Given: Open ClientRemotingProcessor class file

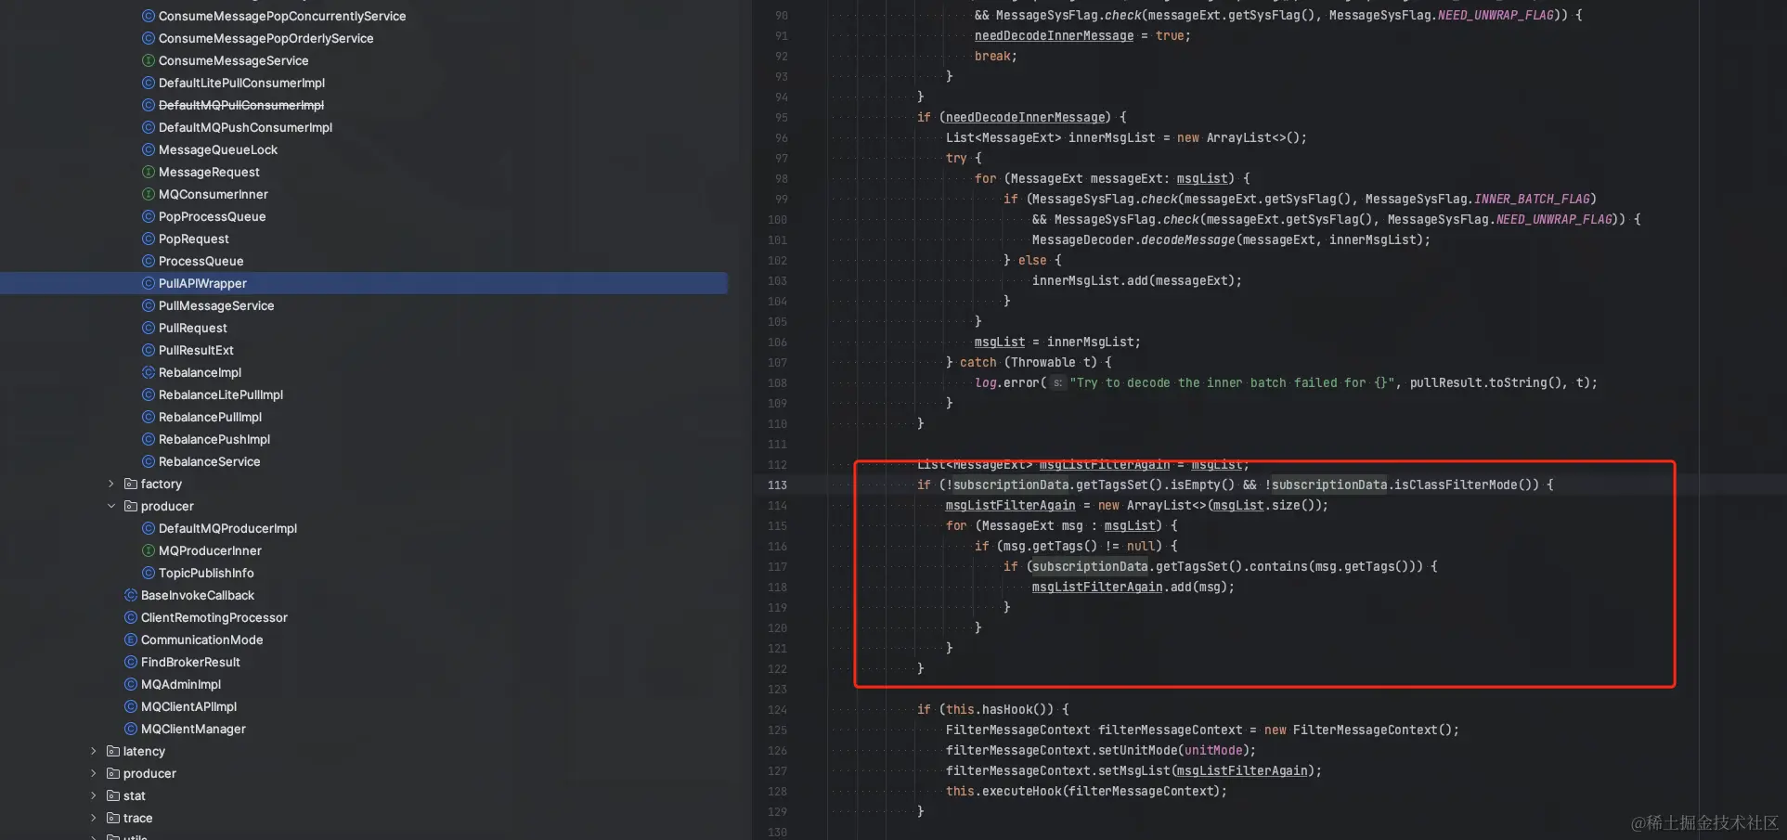Looking at the screenshot, I should pos(214,617).
